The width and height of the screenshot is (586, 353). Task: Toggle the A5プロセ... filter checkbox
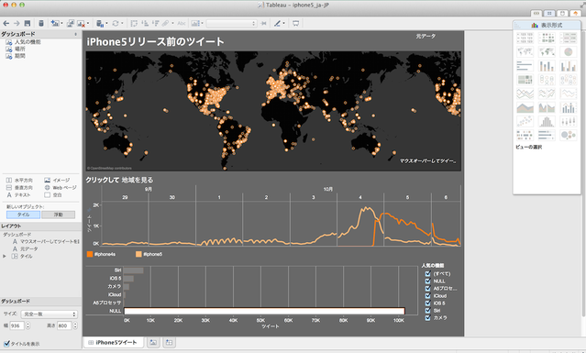tap(428, 289)
